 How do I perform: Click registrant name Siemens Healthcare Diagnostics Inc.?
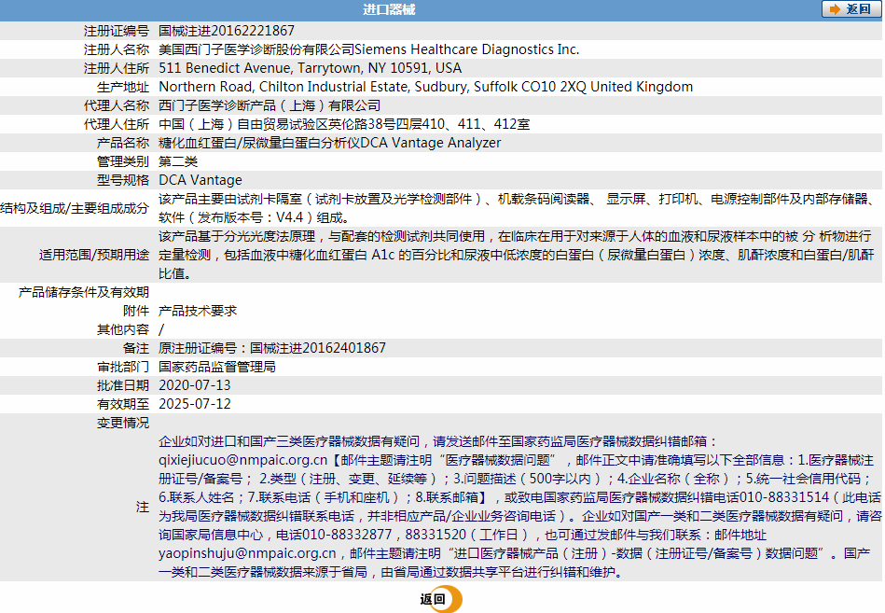[x=467, y=49]
